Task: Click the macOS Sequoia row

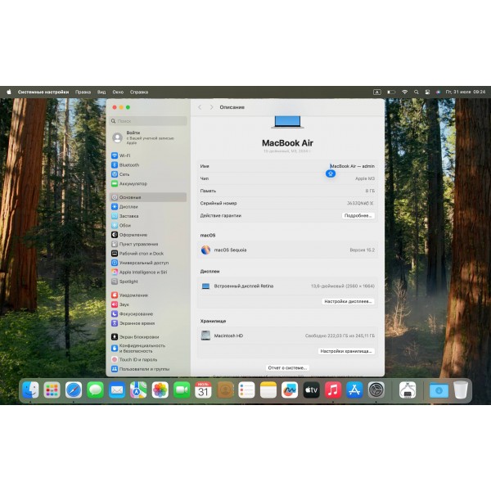Action: pyautogui.click(x=287, y=250)
